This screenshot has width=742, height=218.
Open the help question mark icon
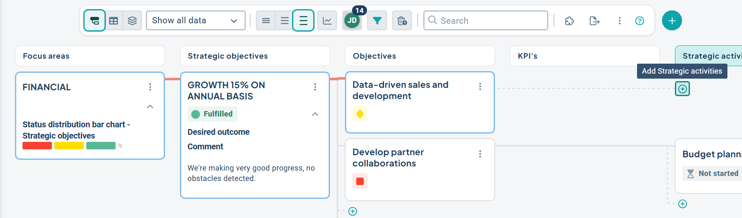[640, 21]
